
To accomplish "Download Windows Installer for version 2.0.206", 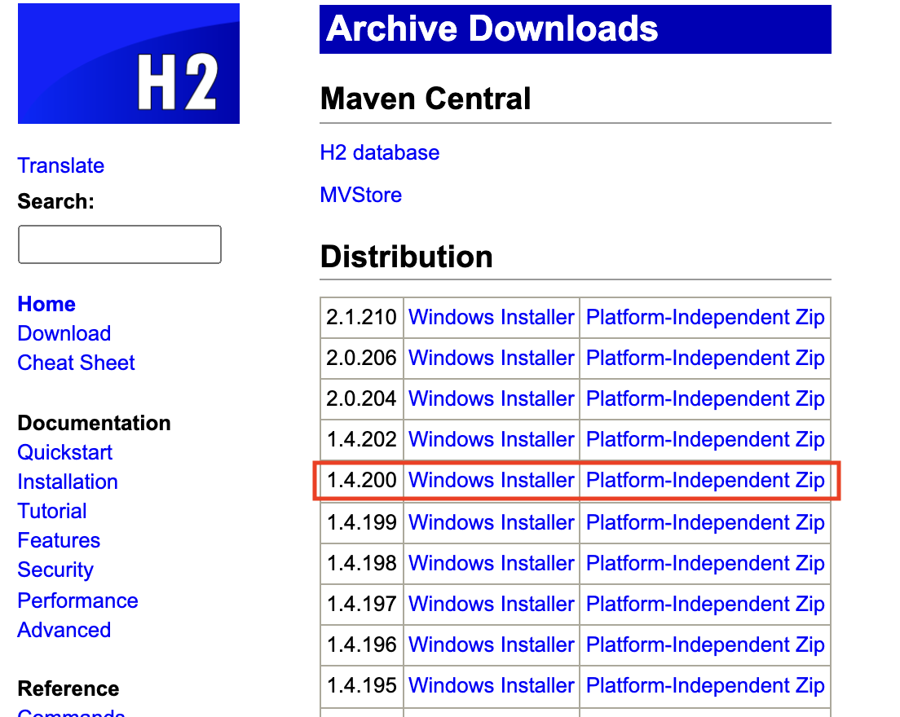I will [492, 358].
